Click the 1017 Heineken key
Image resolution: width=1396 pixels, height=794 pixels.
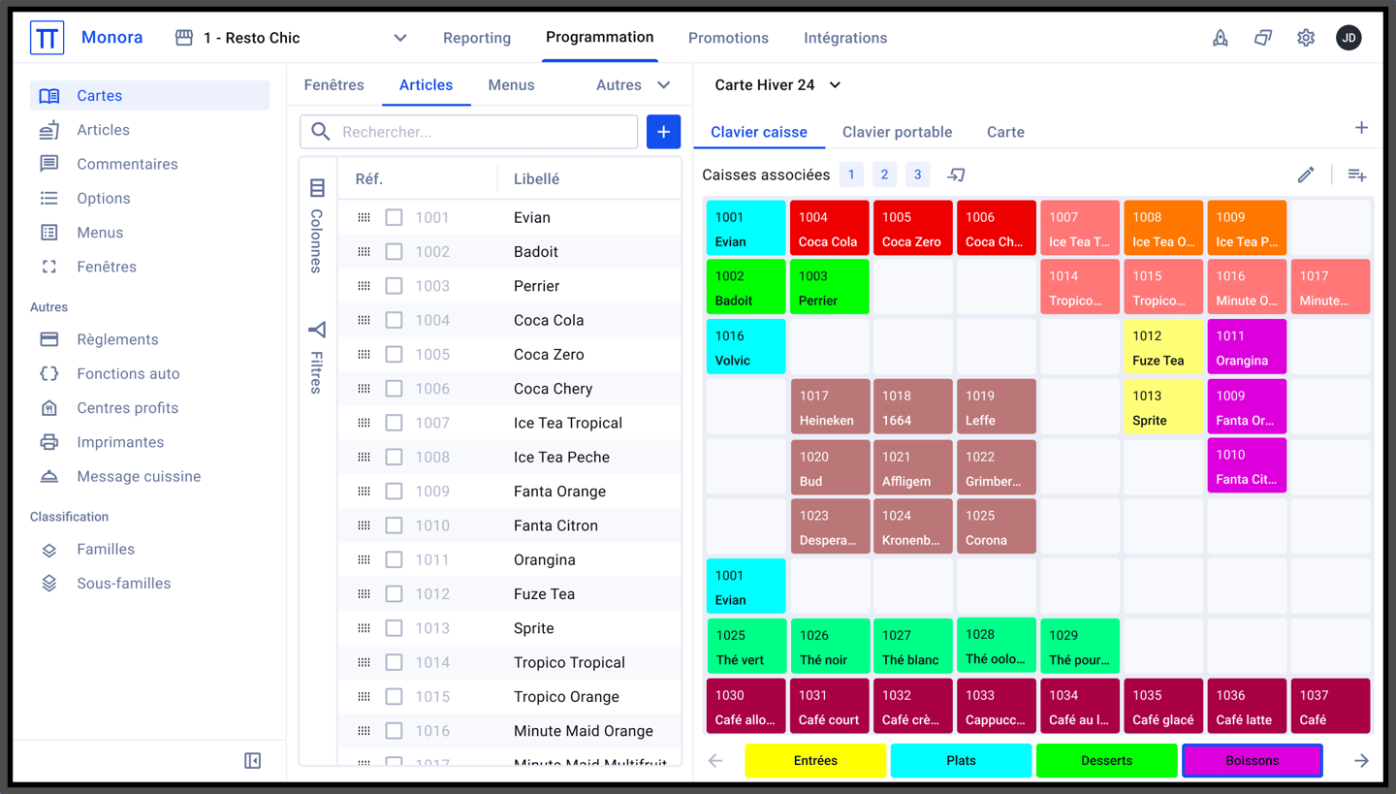pyautogui.click(x=830, y=407)
